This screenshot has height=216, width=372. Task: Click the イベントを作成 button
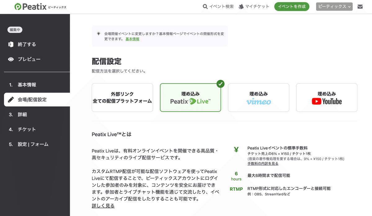(292, 6)
